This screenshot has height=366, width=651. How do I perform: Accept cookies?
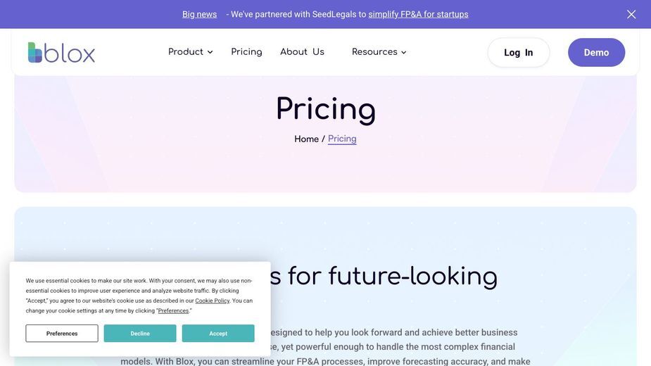[218, 333]
